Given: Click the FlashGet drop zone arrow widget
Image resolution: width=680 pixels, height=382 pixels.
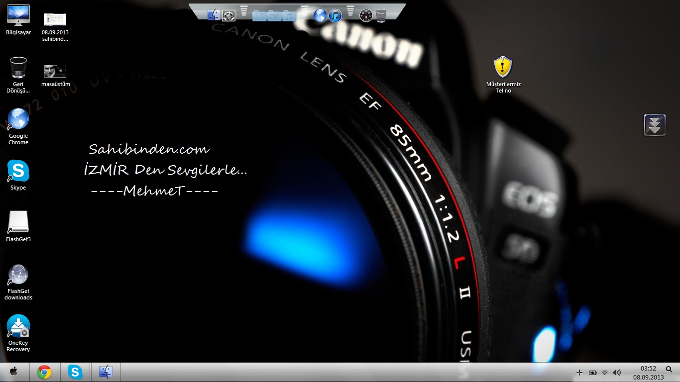Looking at the screenshot, I should [655, 125].
